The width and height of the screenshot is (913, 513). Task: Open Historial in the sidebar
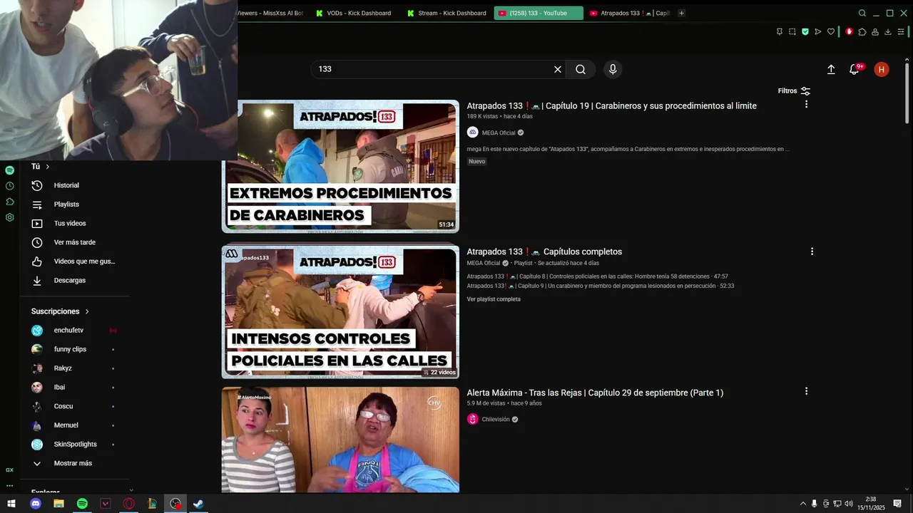tap(75, 185)
